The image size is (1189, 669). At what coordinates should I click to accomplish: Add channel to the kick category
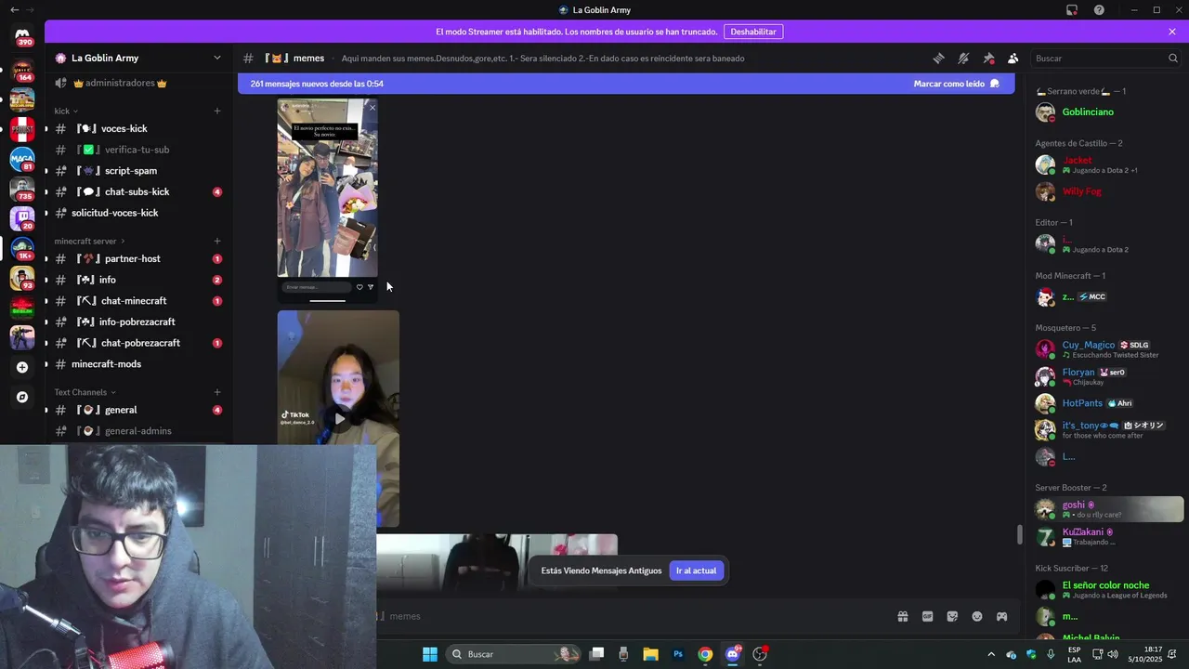(x=217, y=111)
